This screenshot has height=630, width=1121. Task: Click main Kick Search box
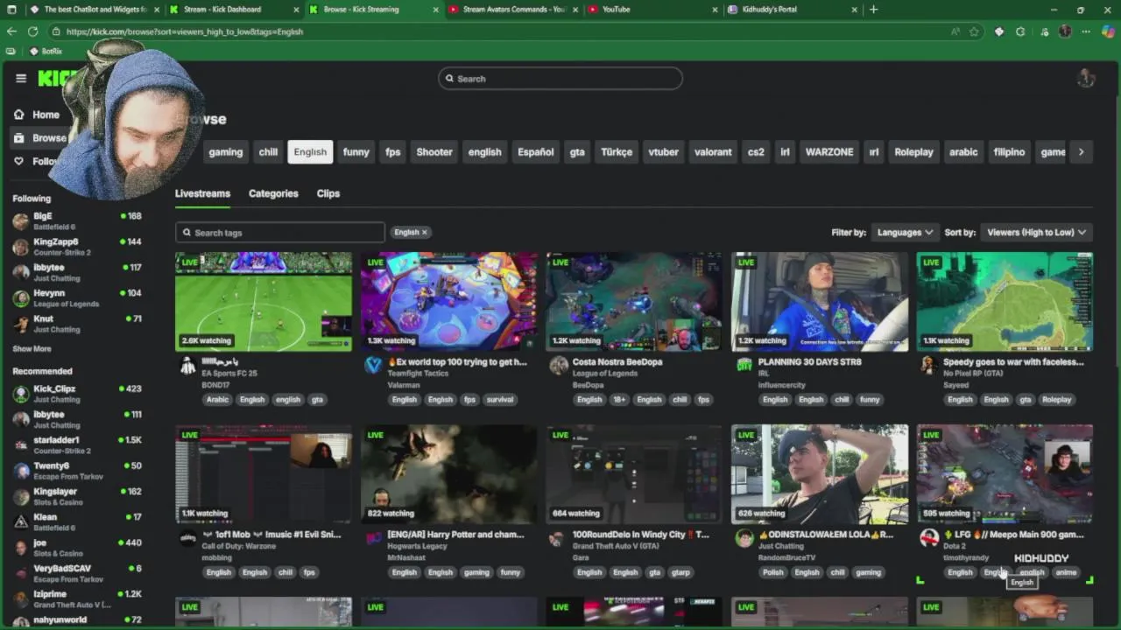coord(560,79)
